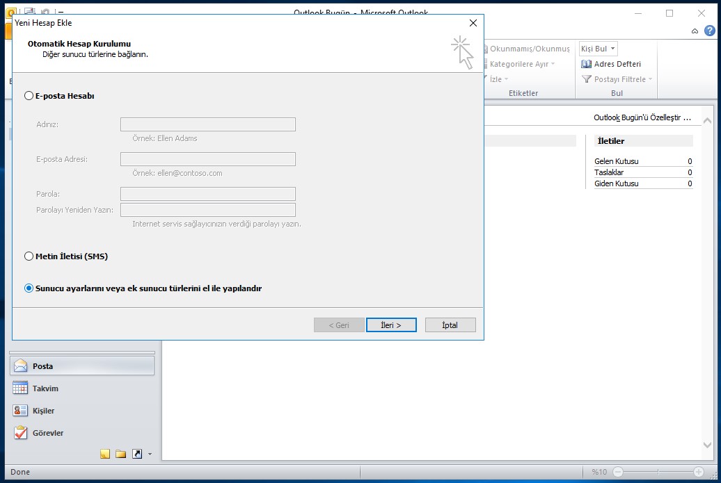Open the Gelen Kutusu link
This screenshot has width=721, height=483.
coord(616,161)
